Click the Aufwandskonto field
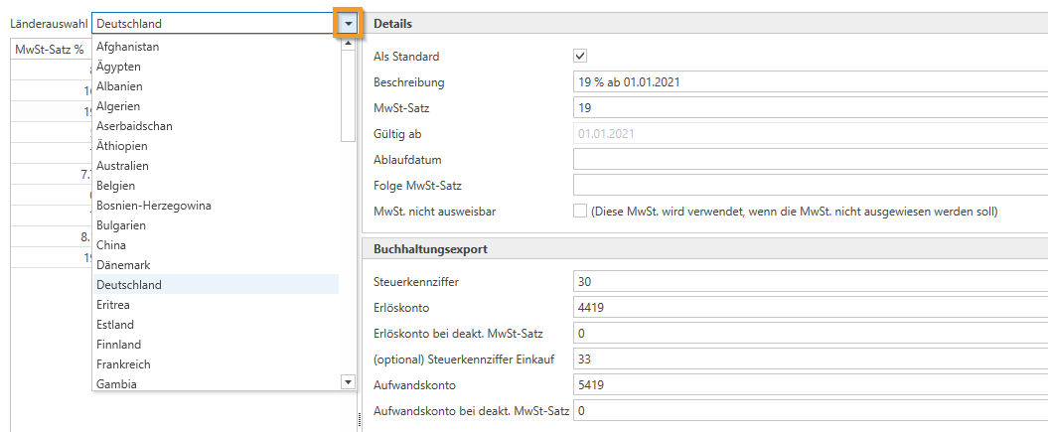The height and width of the screenshot is (432, 1048). click(x=810, y=384)
